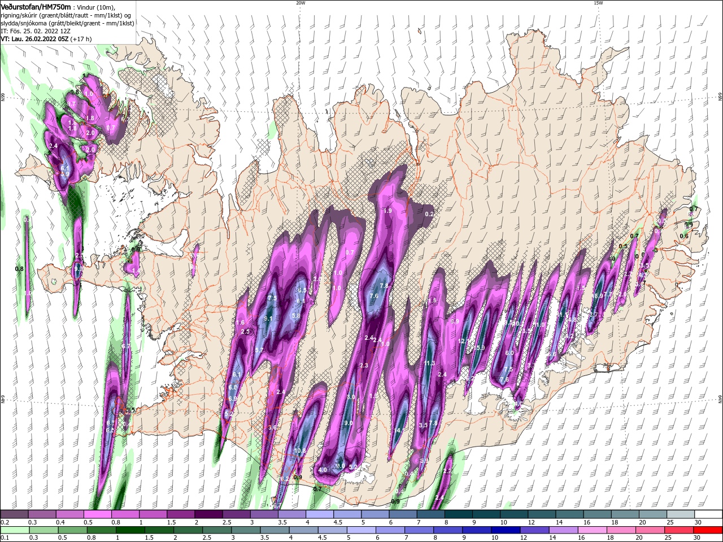Image resolution: width=723 pixels, height=542 pixels.
Task: Click the initial time line 'IT: Fös. 25. 02. 2022 12Z'
Action: click(34, 31)
